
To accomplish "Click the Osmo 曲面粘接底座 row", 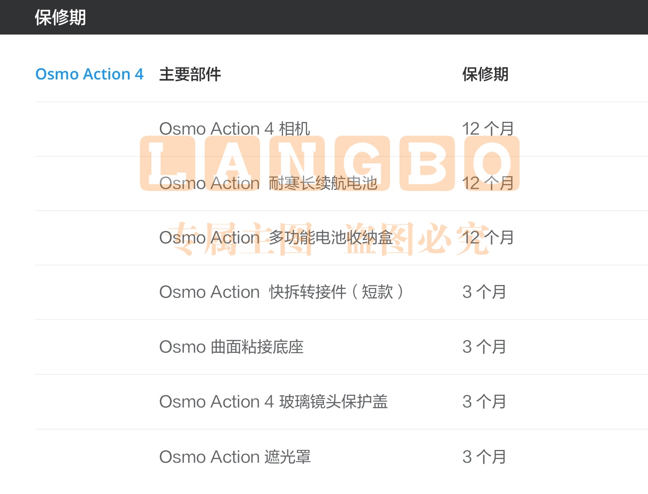I will 341,347.
